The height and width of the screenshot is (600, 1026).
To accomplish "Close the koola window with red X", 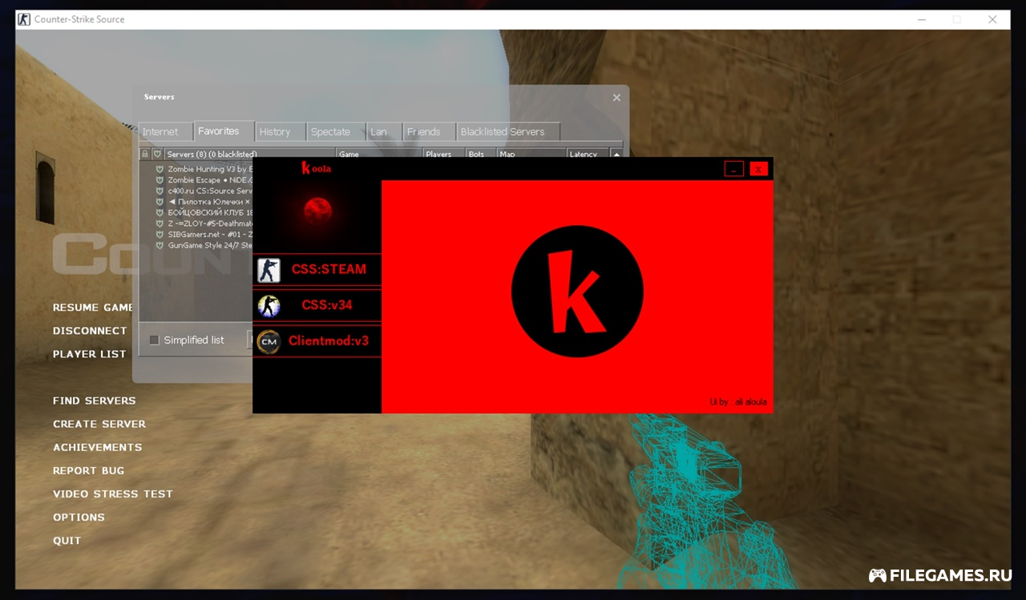I will pos(758,169).
